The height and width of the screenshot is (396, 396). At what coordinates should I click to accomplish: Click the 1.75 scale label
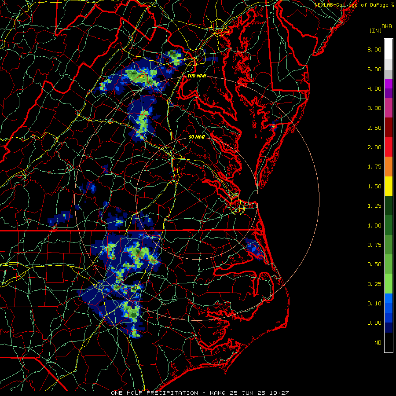[374, 167]
